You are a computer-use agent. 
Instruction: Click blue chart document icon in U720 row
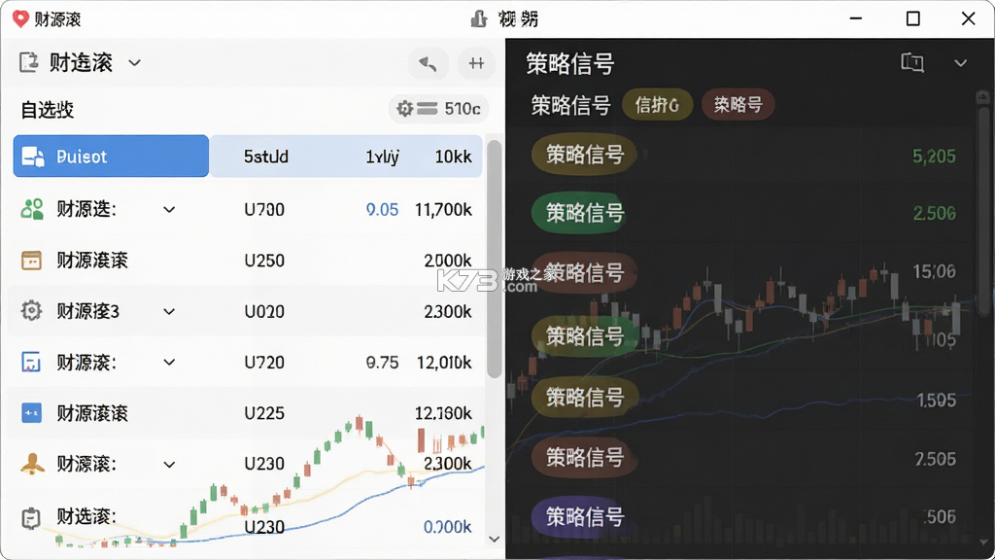(31, 362)
